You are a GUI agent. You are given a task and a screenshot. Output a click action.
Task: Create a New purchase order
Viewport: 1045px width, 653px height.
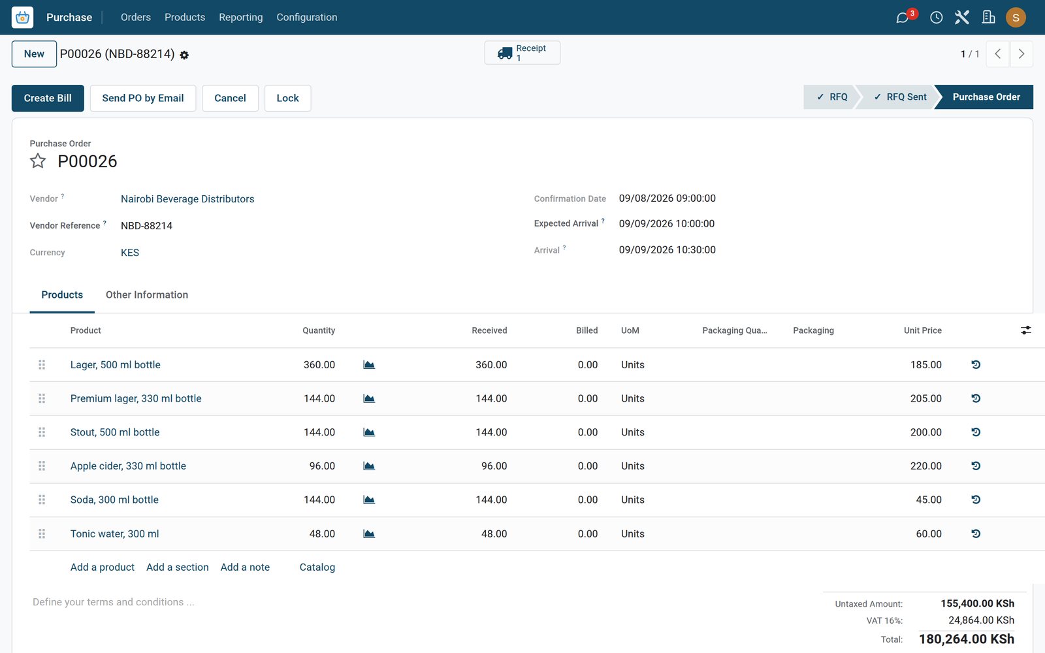(x=34, y=54)
